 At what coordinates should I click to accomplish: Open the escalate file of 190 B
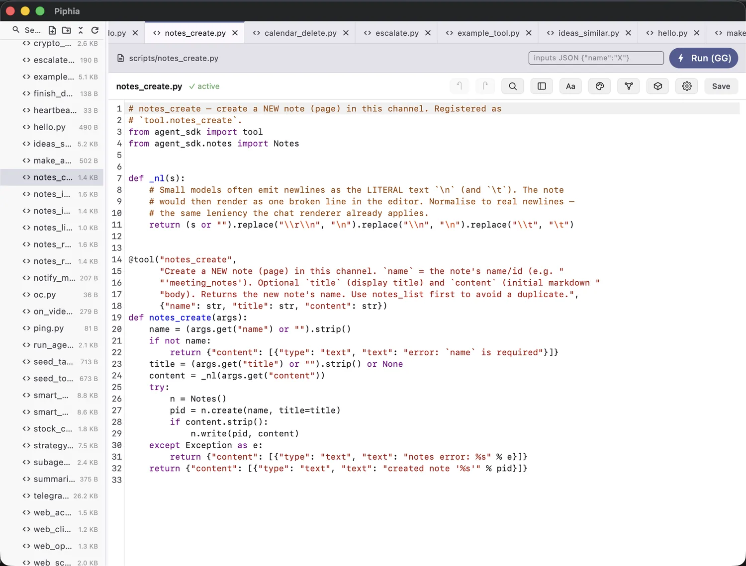tap(52, 60)
